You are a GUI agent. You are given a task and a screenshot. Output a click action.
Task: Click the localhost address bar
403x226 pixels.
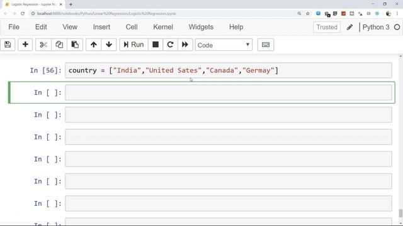click(164, 14)
